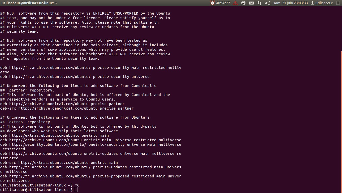This screenshot has height=193, width=342.
Task: Click the terminal's orange vertical scrollbar
Action: 341,122
